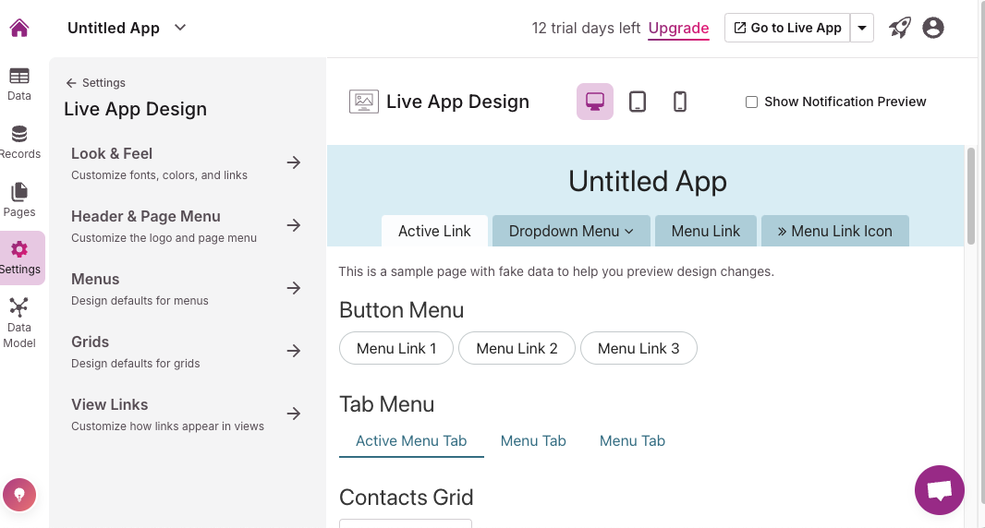Go to the Pages section

tap(19, 200)
